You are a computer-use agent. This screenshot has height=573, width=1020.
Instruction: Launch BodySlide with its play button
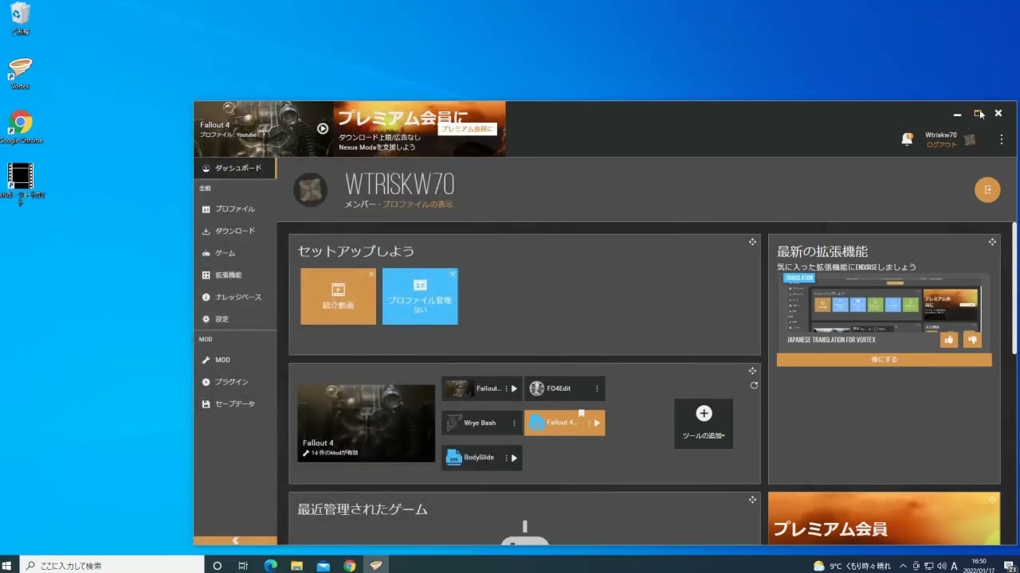tap(514, 458)
